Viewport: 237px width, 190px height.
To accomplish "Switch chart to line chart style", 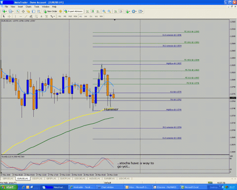I will [x=98, y=11].
